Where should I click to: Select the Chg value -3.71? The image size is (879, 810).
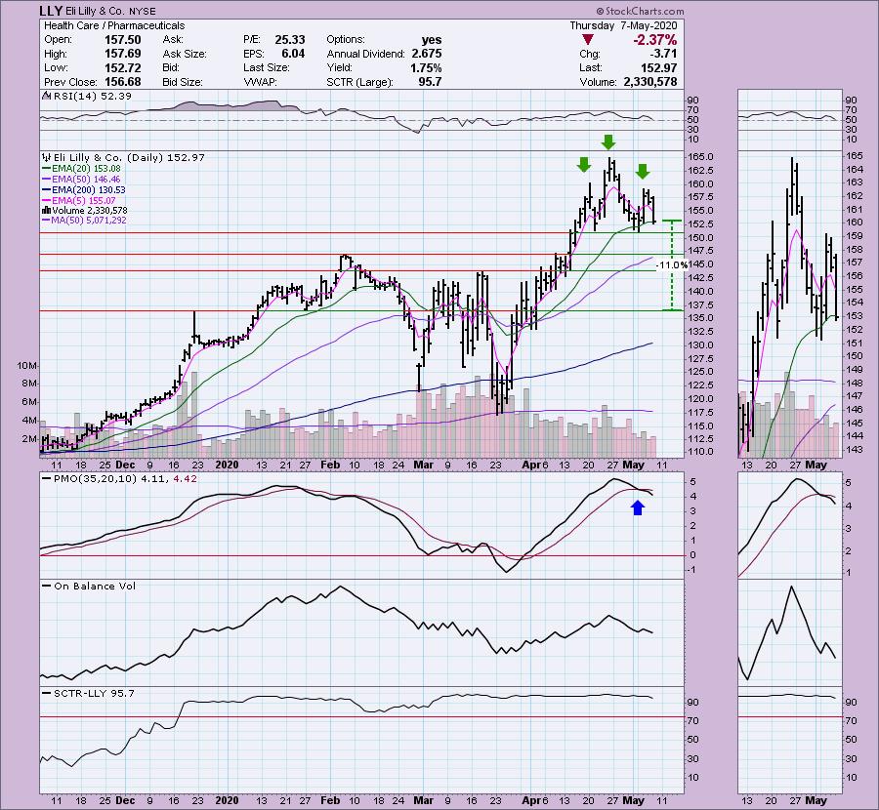[x=664, y=54]
